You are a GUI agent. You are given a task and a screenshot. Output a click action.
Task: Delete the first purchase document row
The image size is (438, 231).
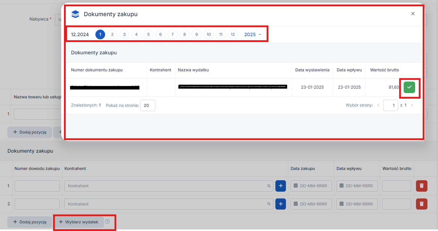422,186
